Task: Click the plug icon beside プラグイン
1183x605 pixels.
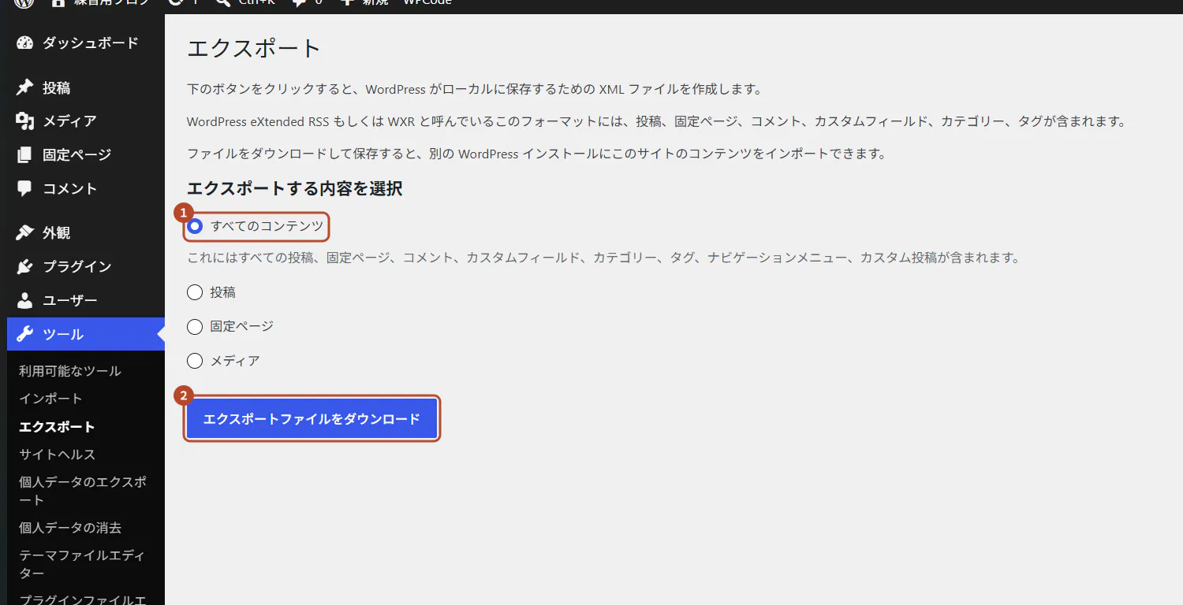Action: coord(24,267)
